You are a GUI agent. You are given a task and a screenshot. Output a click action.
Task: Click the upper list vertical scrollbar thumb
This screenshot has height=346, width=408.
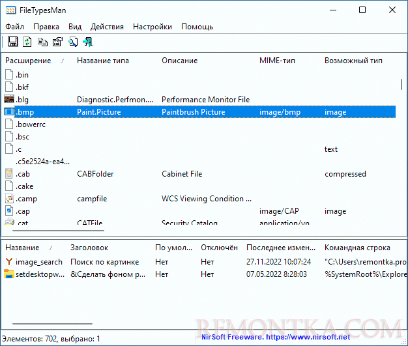(x=401, y=85)
